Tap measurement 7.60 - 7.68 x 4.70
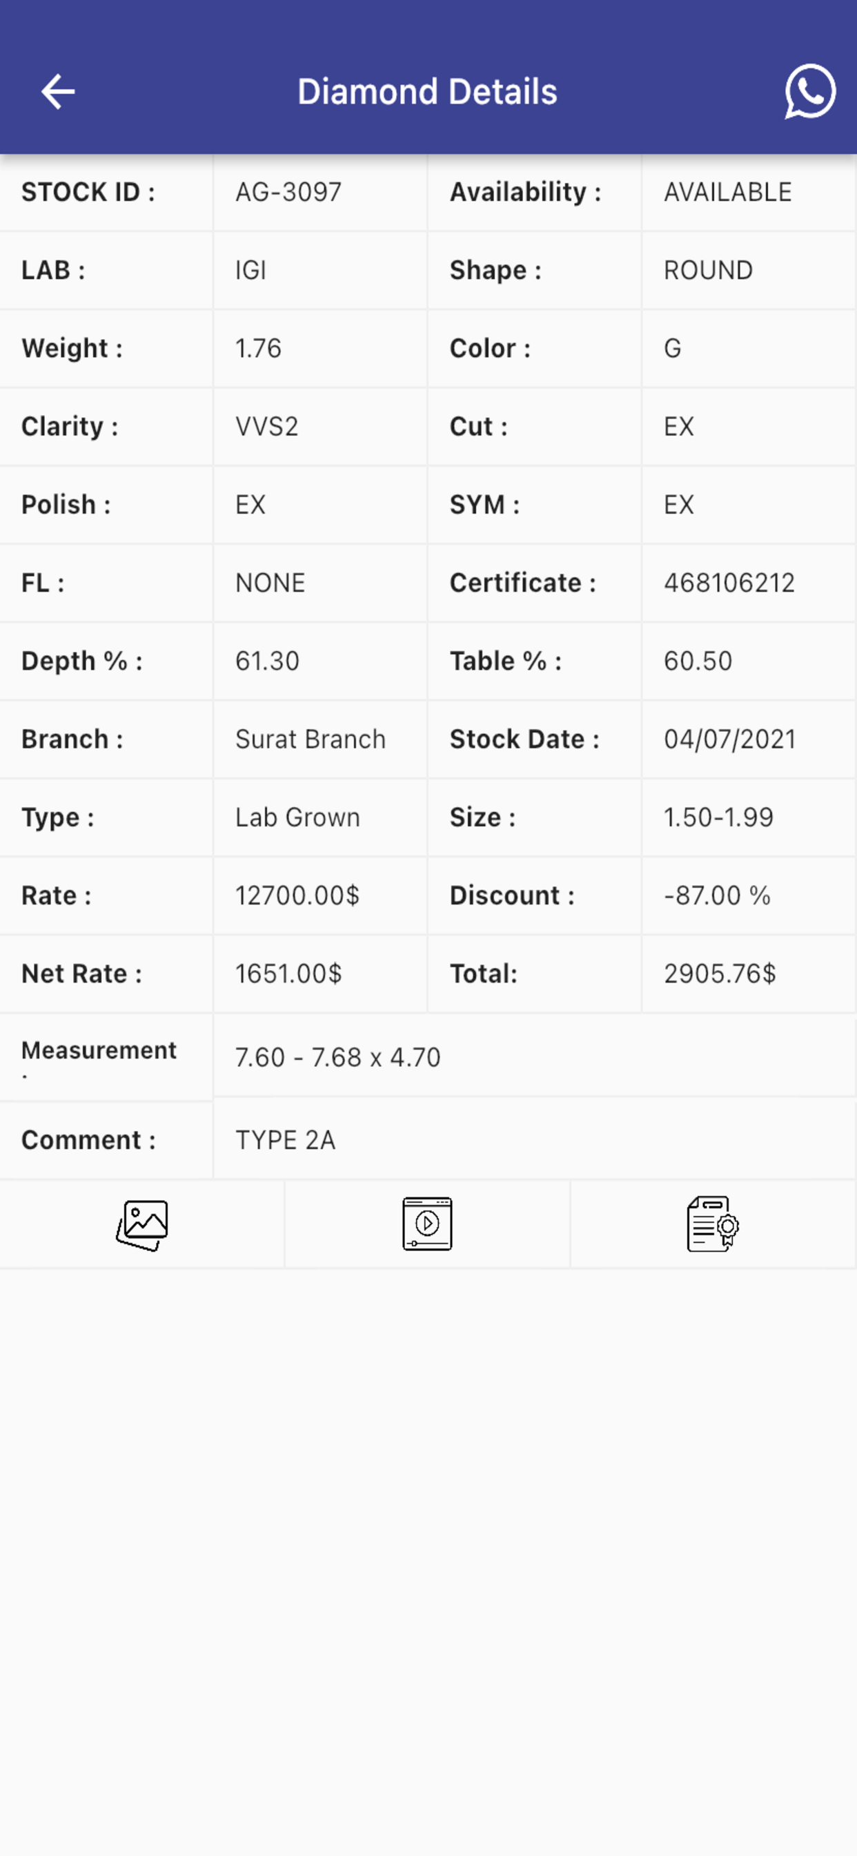The image size is (857, 1856). click(x=337, y=1058)
